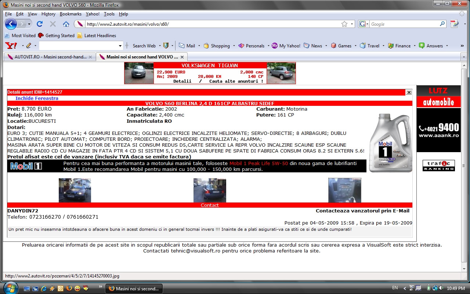470x294 pixels.
Task: Click the Inchide Fereastra link
Action: (37, 98)
